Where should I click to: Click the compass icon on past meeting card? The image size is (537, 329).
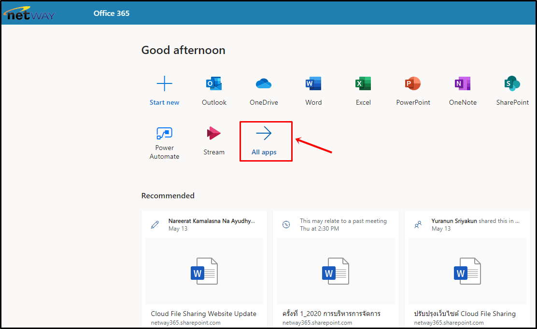[x=286, y=225]
